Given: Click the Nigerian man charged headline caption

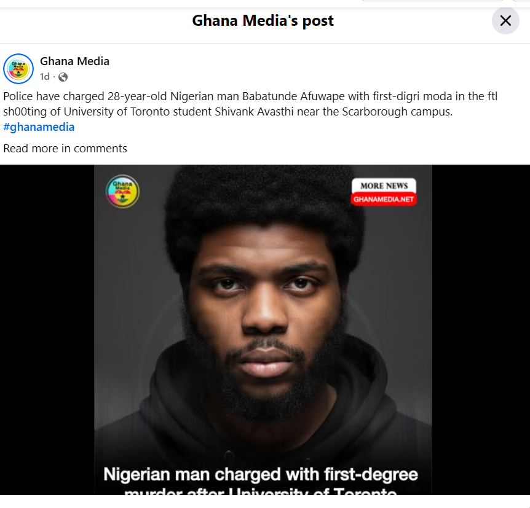Looking at the screenshot, I should pyautogui.click(x=261, y=475).
